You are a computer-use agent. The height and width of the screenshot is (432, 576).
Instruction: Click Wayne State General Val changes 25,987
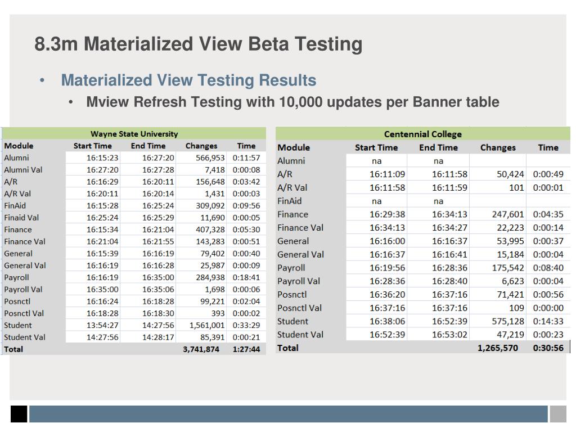(212, 265)
